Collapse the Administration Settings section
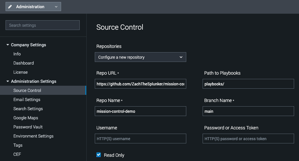 8,81
